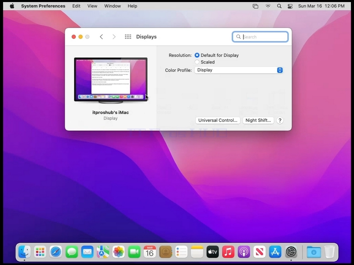Open the View menu
Screen dimensions: 354x265
coord(92,6)
